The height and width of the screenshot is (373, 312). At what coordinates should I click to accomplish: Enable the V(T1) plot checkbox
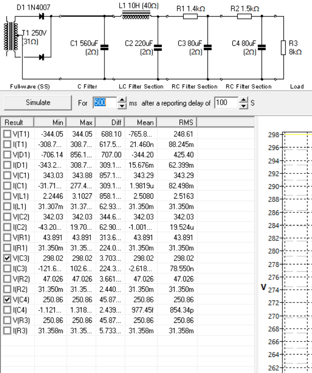coord(7,134)
